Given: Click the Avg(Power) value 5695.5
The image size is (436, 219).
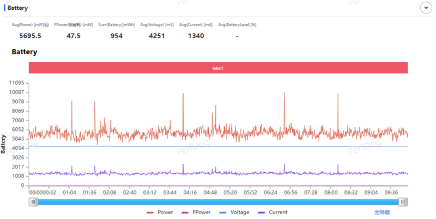Looking at the screenshot, I should (30, 36).
